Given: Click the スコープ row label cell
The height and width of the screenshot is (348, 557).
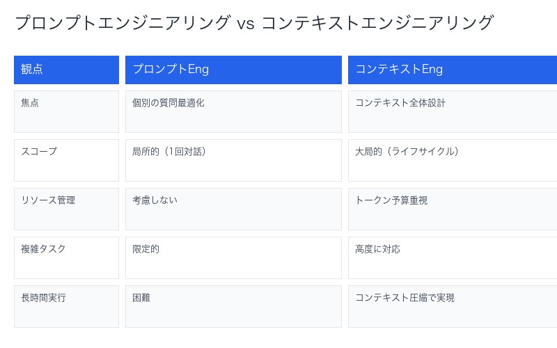Looking at the screenshot, I should (x=66, y=160).
